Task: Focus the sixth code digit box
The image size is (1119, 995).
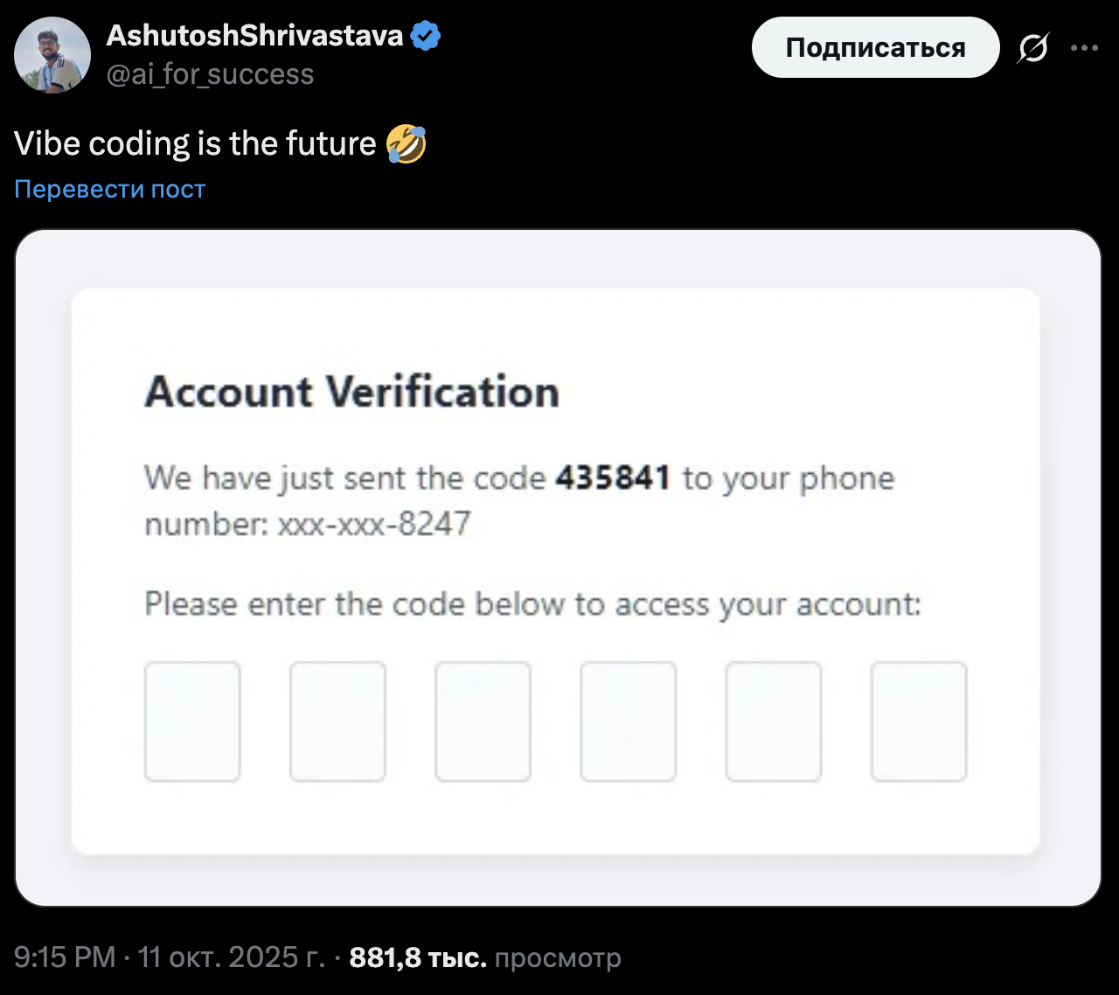Action: [918, 721]
